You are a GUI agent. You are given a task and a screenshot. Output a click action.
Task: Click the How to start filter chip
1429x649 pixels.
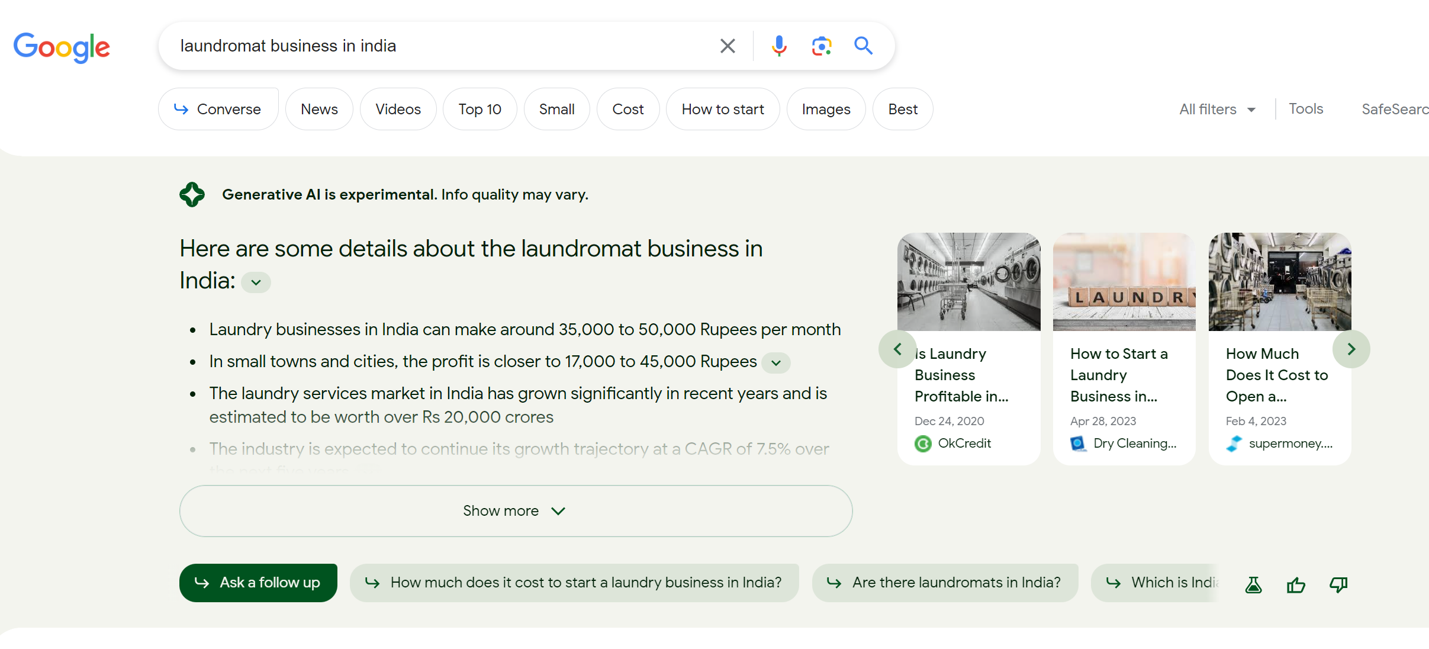[723, 110]
